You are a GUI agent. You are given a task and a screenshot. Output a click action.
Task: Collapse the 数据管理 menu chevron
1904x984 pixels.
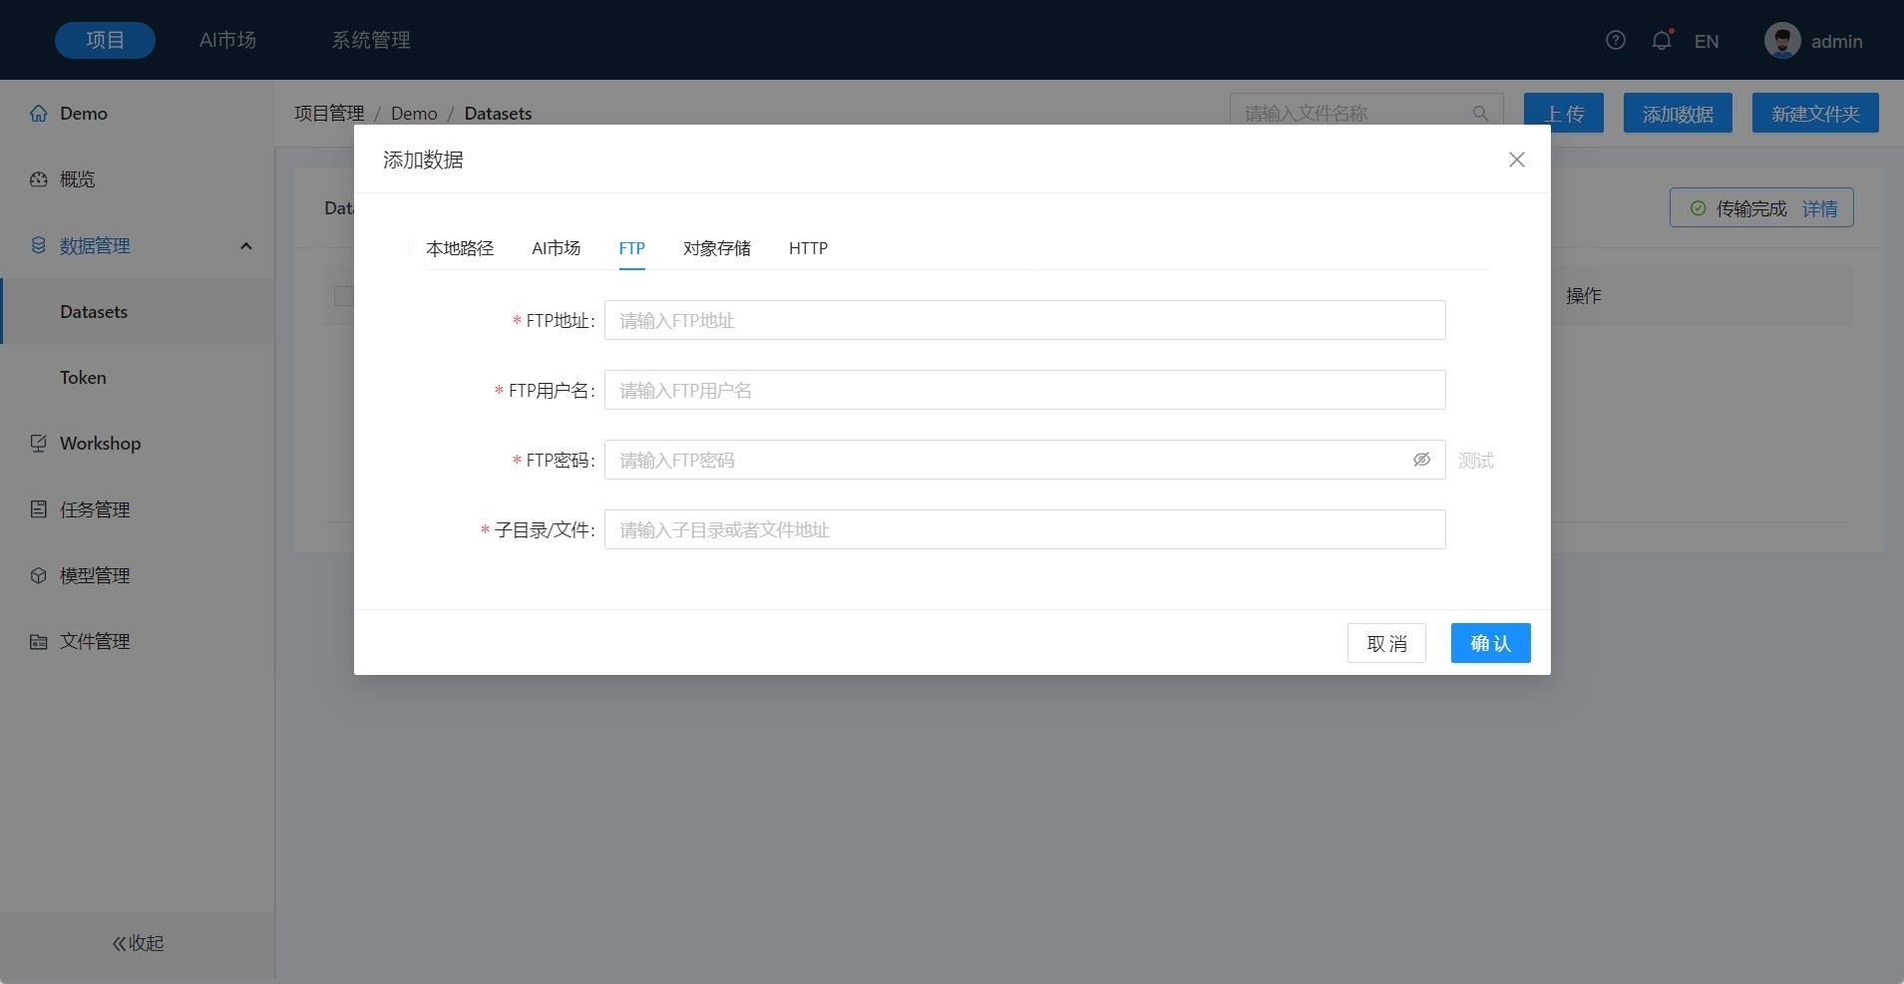click(245, 246)
